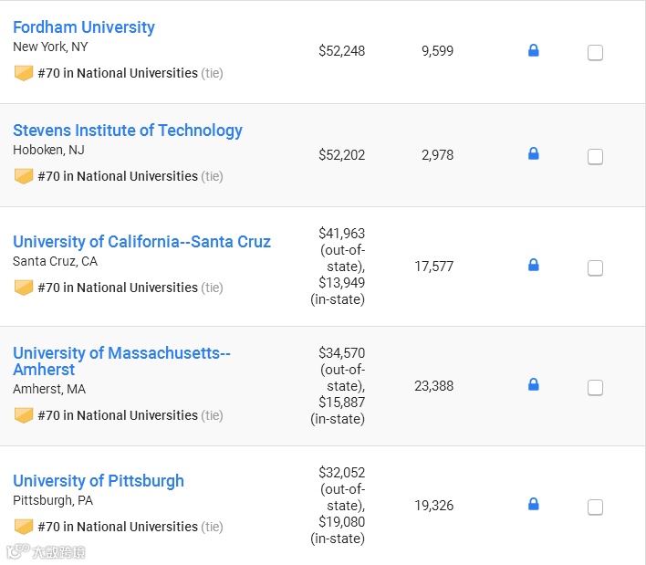Click the ranking badge icon under Fordham University
The width and height of the screenshot is (646, 565).
(24, 73)
